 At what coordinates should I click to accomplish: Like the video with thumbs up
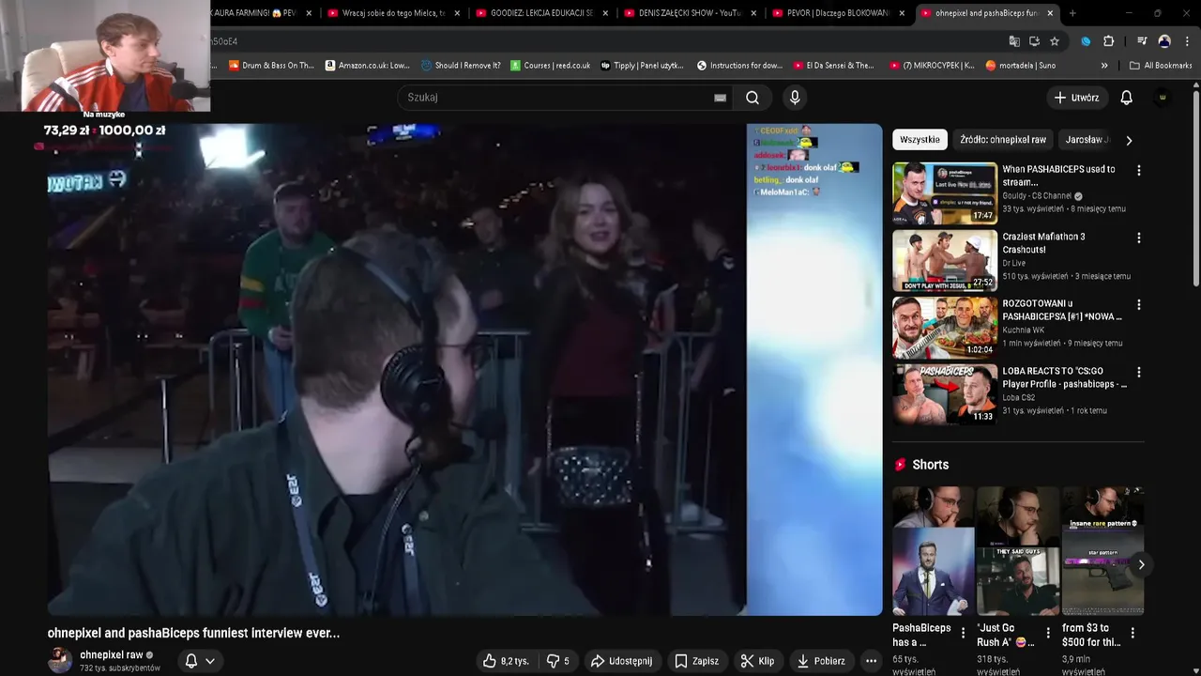[x=506, y=661]
